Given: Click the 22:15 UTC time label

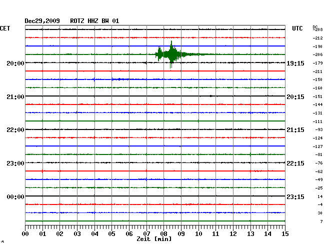Looking at the screenshot, I should click(295, 163).
